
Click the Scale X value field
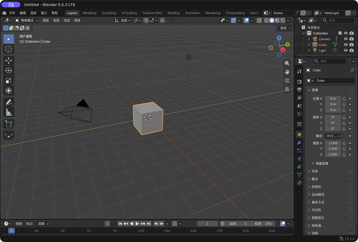(333, 143)
